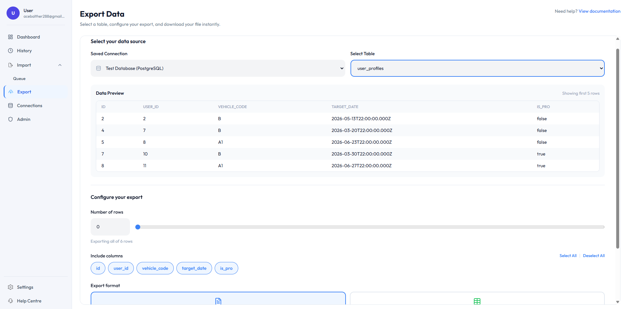This screenshot has height=309, width=628.
Task: Open the Select Table dropdown
Action: 477,68
